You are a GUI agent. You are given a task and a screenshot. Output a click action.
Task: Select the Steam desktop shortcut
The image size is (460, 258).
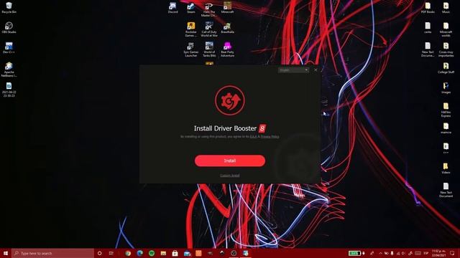191,8
